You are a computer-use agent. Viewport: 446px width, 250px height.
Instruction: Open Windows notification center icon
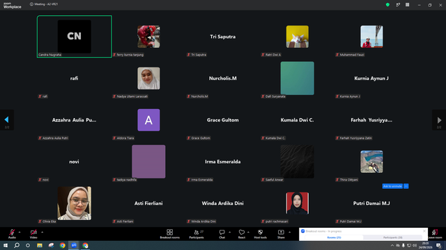click(439, 245)
